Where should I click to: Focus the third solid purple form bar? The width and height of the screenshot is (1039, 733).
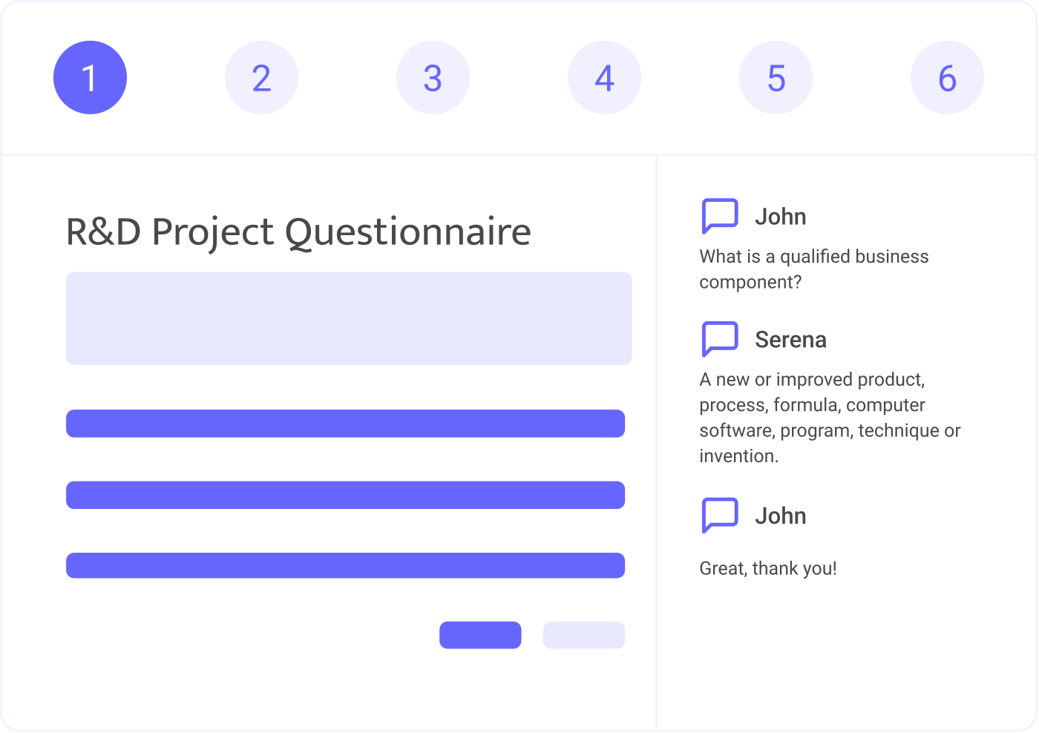click(345, 565)
